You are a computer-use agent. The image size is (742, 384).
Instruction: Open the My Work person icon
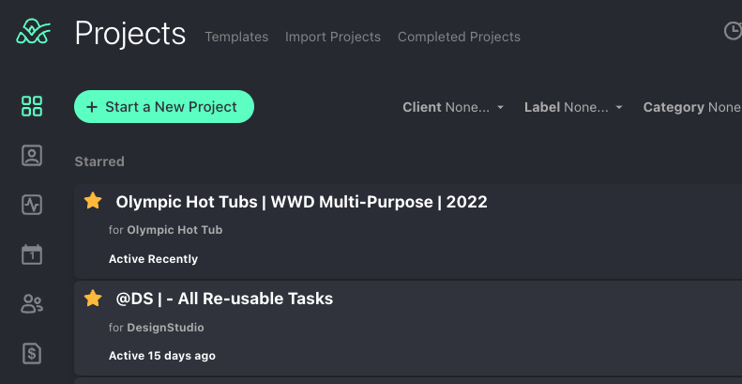coord(32,156)
